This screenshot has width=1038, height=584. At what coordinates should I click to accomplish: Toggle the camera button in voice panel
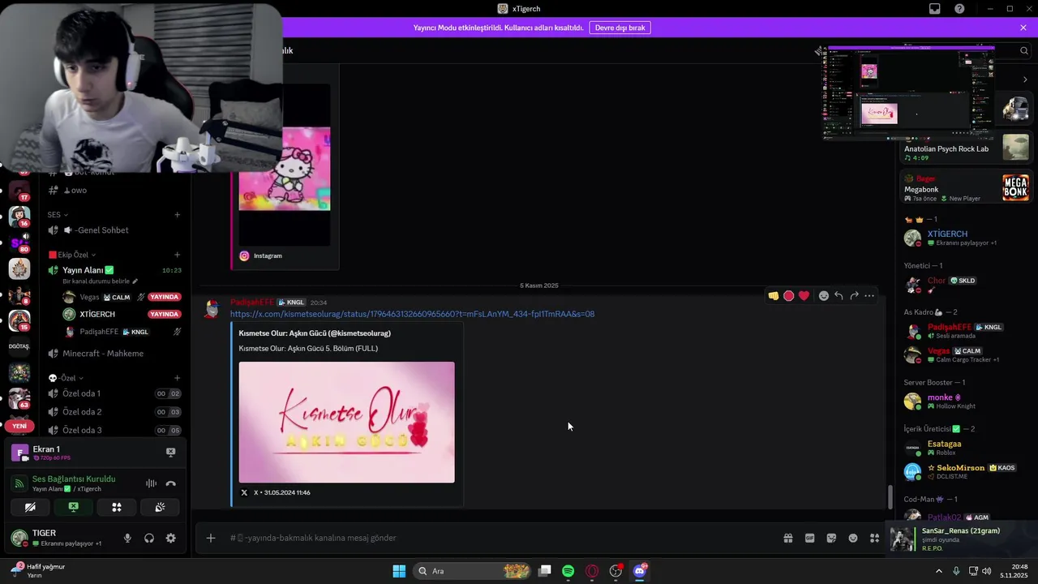tap(30, 507)
